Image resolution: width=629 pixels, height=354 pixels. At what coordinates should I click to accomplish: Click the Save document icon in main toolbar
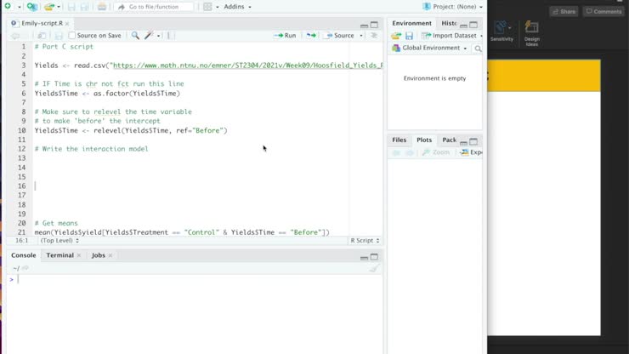(x=71, y=7)
